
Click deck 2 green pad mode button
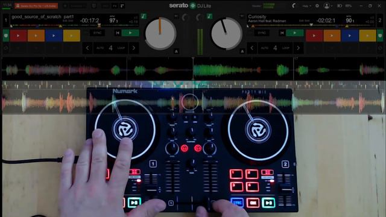coord(380,36)
